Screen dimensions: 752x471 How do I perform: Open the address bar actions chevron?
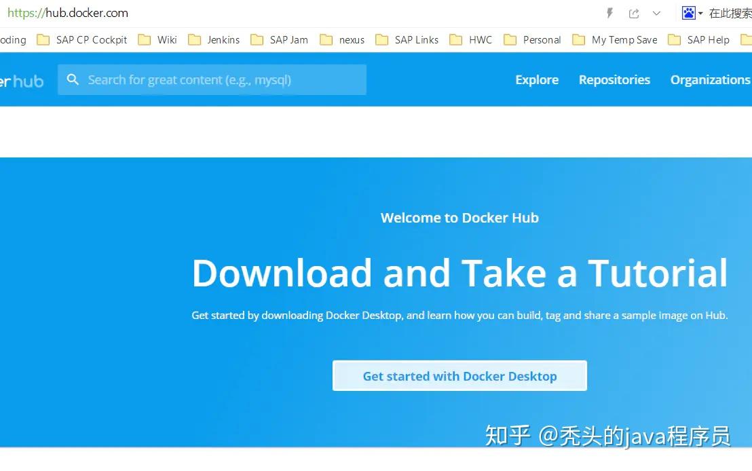[x=656, y=13]
